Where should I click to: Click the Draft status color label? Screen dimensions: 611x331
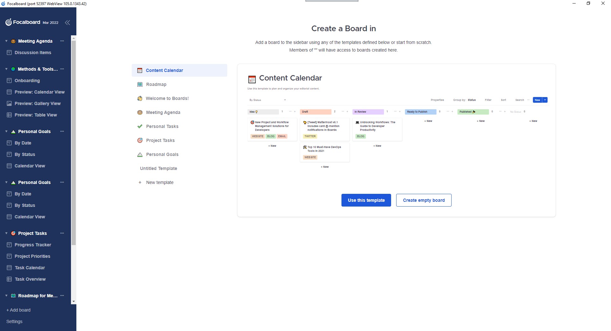315,112
